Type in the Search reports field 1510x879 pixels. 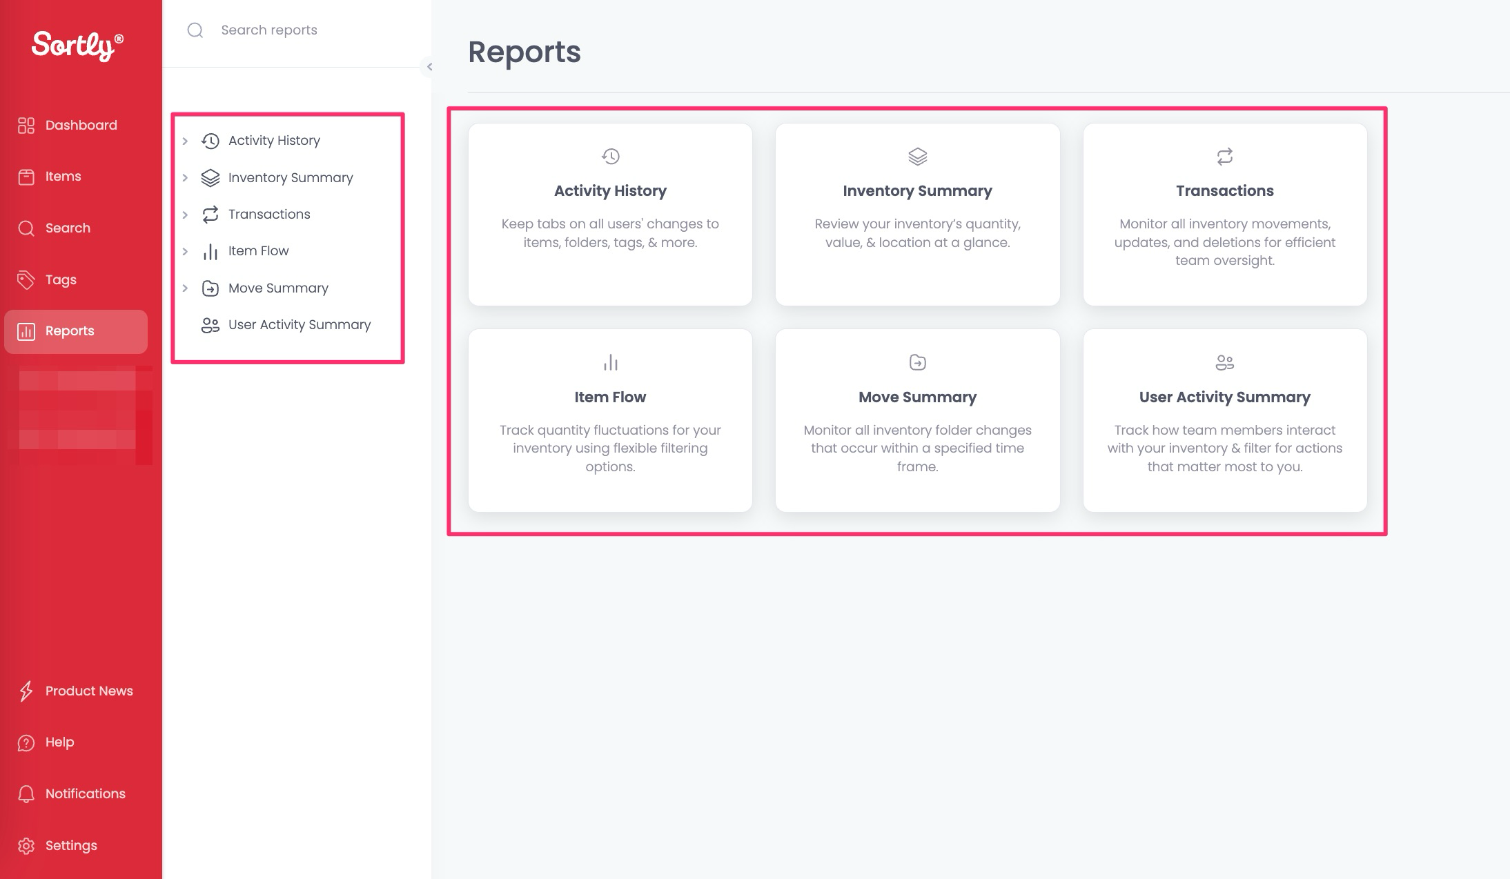click(311, 30)
